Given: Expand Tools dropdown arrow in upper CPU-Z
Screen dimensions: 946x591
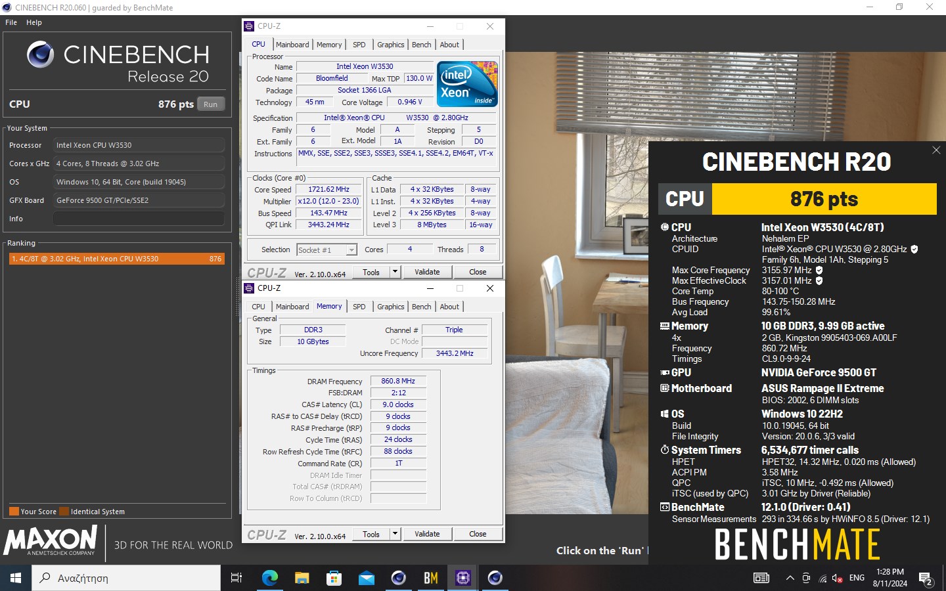Looking at the screenshot, I should 395,272.
